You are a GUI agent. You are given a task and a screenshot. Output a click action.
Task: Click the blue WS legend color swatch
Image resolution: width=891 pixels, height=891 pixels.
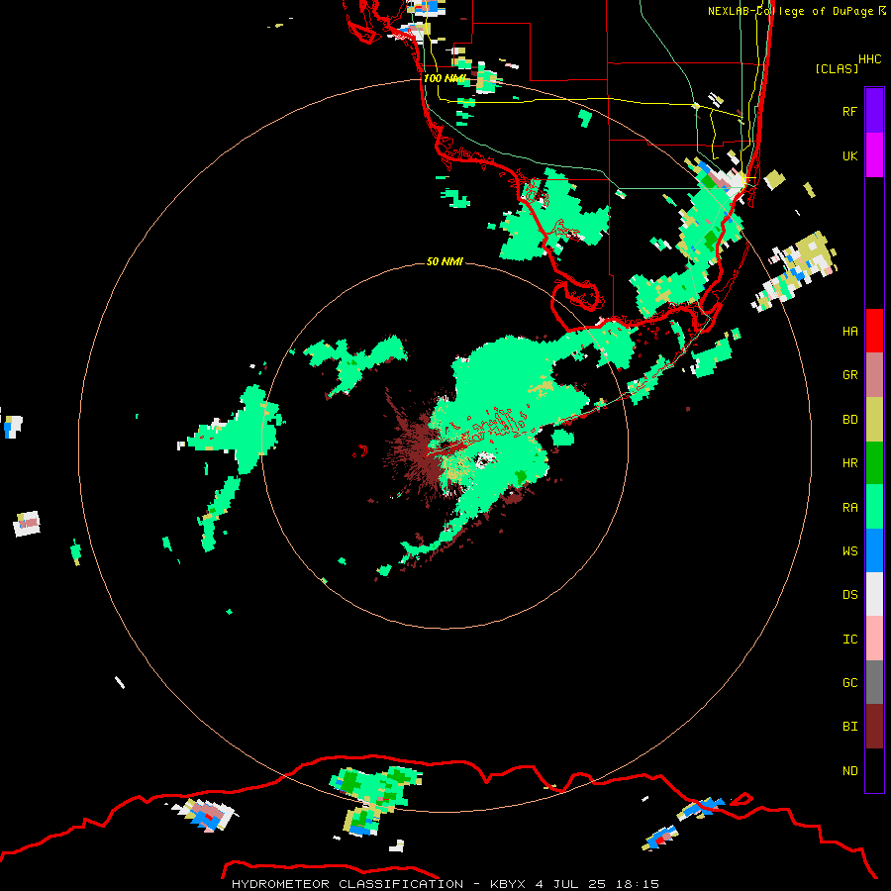[874, 550]
